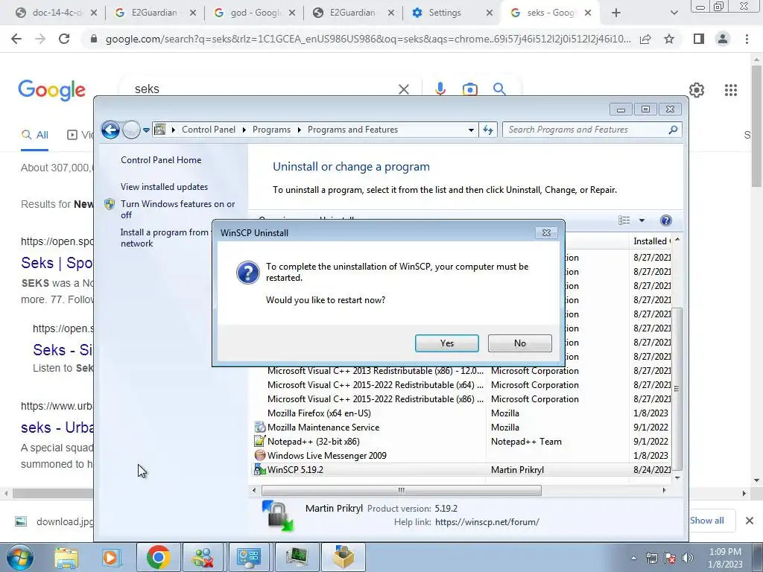Click the Chrome address bar URL

[368, 39]
